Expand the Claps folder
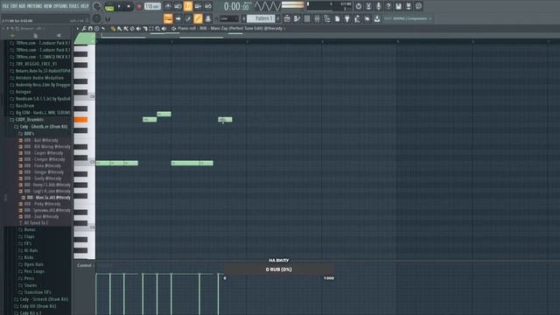 (x=29, y=236)
